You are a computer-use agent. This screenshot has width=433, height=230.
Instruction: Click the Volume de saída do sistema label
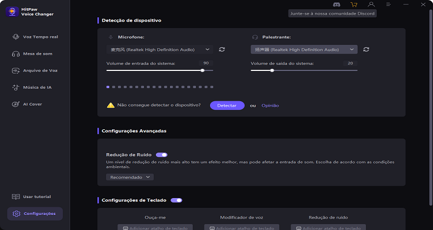tap(282, 63)
